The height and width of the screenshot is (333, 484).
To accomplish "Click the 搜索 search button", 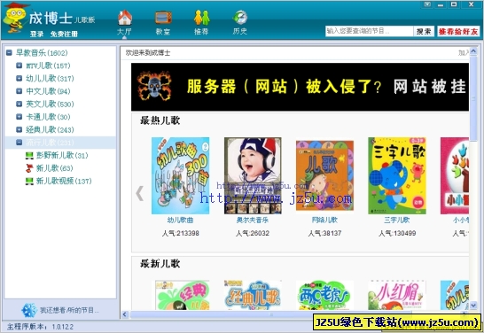I will [424, 31].
